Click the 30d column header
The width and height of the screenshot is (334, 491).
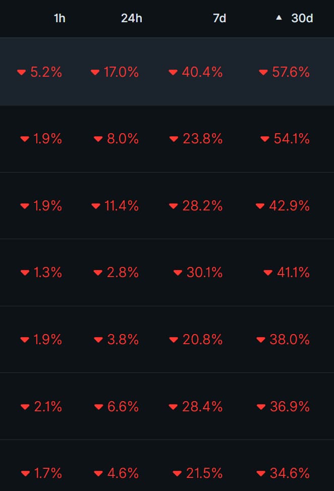coord(302,19)
